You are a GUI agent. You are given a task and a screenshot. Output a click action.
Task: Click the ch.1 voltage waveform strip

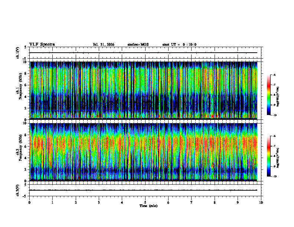click(146, 53)
